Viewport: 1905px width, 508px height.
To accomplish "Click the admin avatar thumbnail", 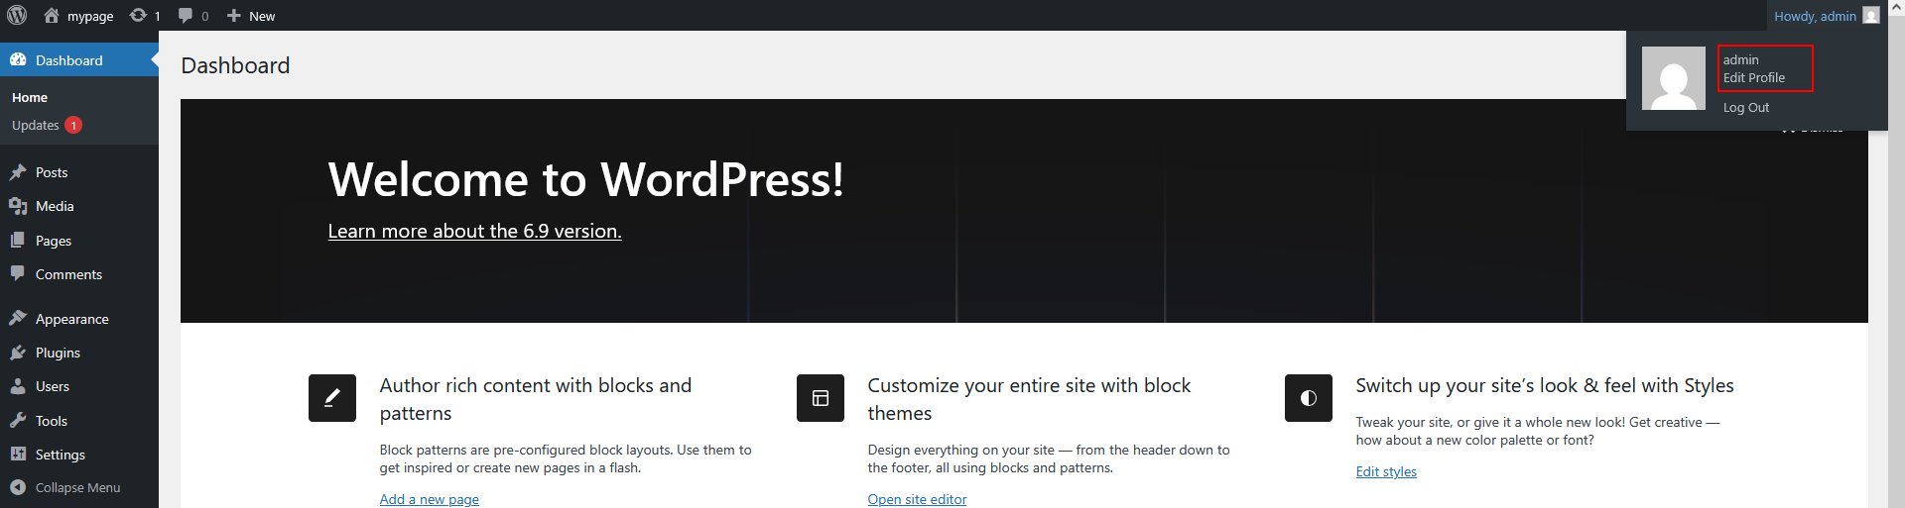I will coord(1673,78).
